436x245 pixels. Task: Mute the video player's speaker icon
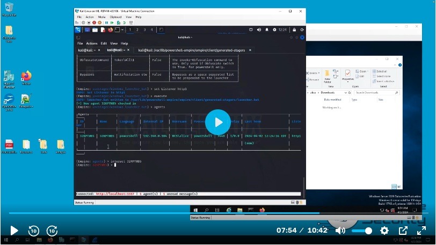[x=340, y=231]
